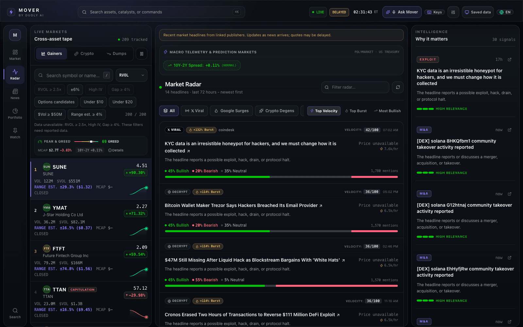523x327 pixels.
Task: Open the Watch sidebar section
Action: (15, 133)
